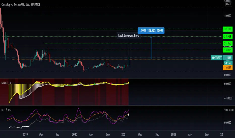
Task: Click the MACD_X indicator title
Action: [6, 83]
